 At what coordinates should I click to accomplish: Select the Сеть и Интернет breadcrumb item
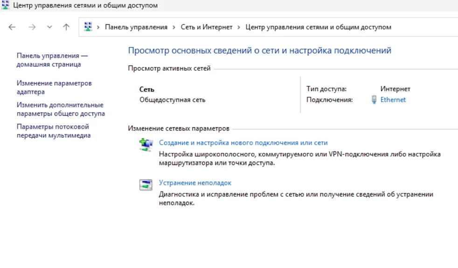point(206,27)
